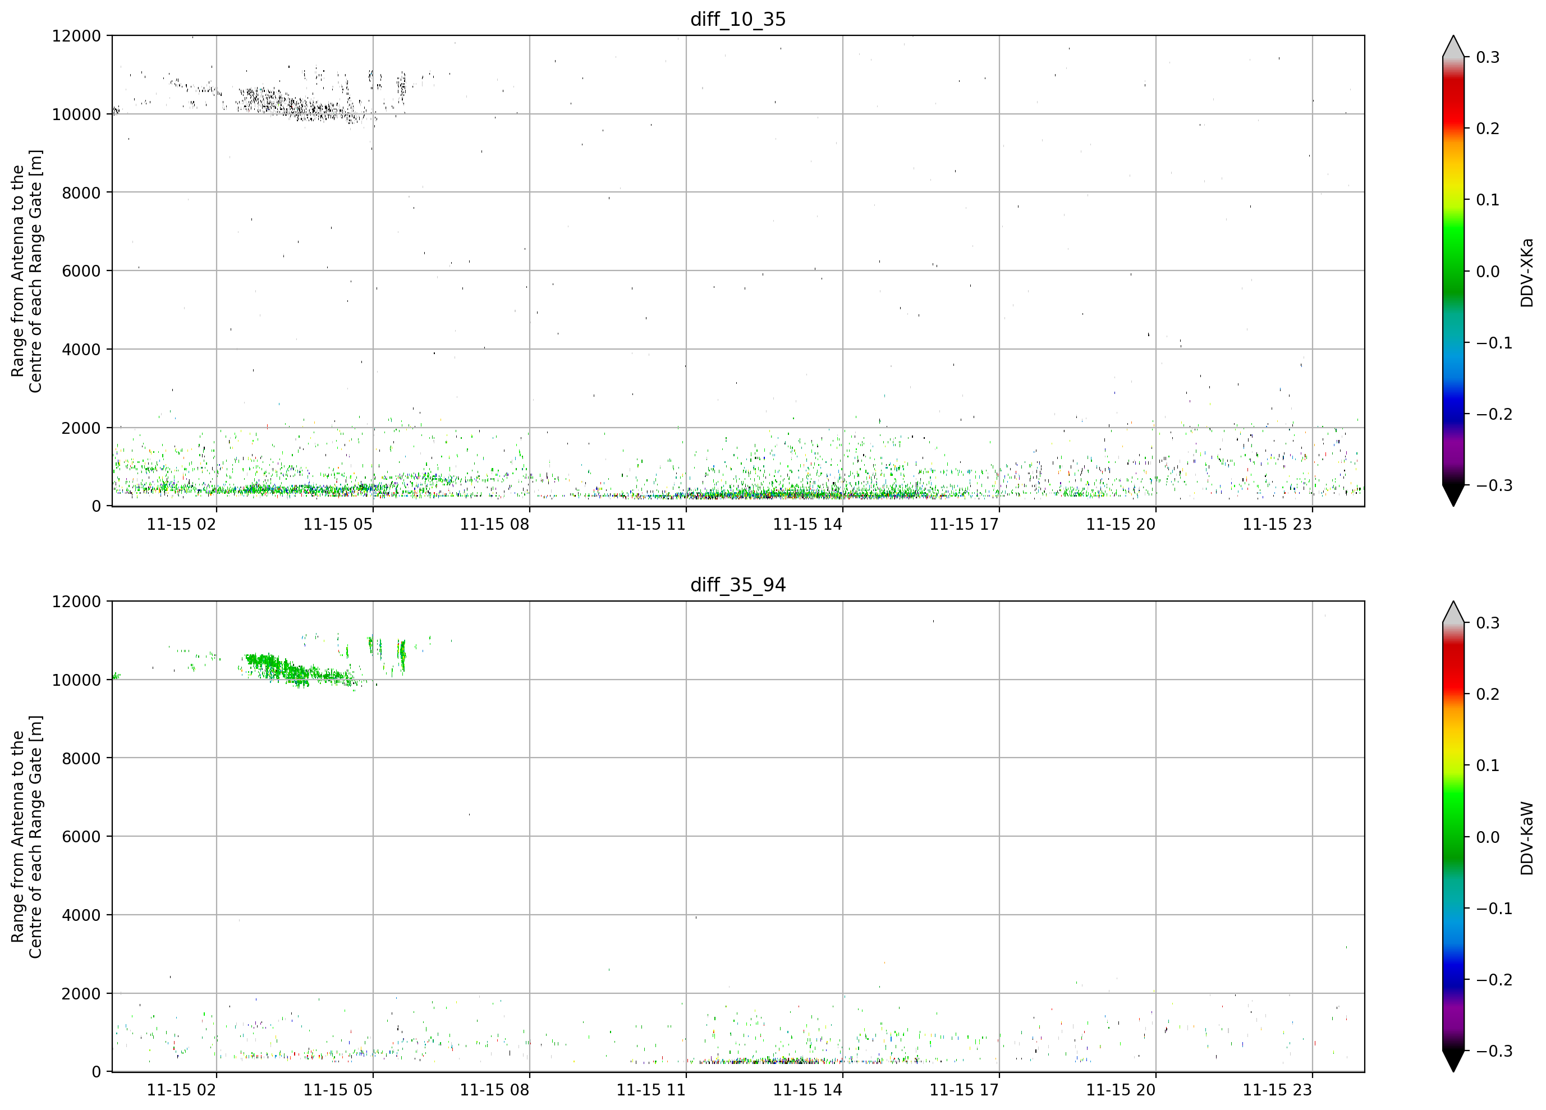Click '11-15 17' x-tick under diff_10_35 plot
The height and width of the screenshot is (1110, 1546).
tap(964, 524)
